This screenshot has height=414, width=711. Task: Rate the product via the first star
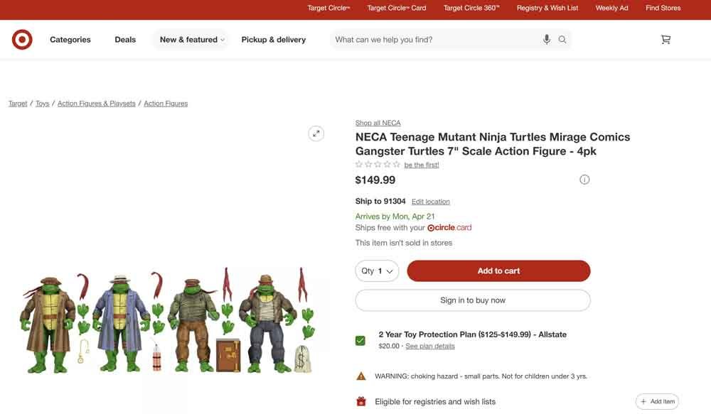coord(358,163)
